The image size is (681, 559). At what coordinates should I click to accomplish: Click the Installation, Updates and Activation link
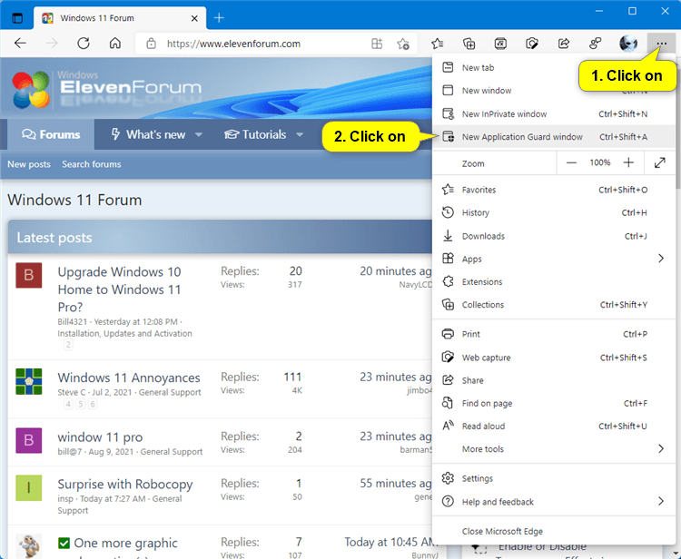[x=124, y=334]
